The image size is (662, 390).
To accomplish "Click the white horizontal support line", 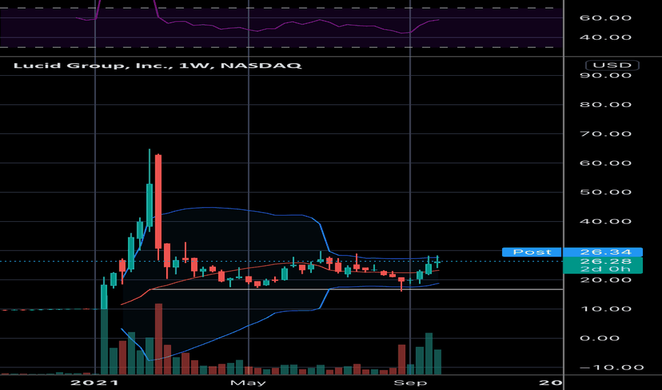I will [357, 289].
